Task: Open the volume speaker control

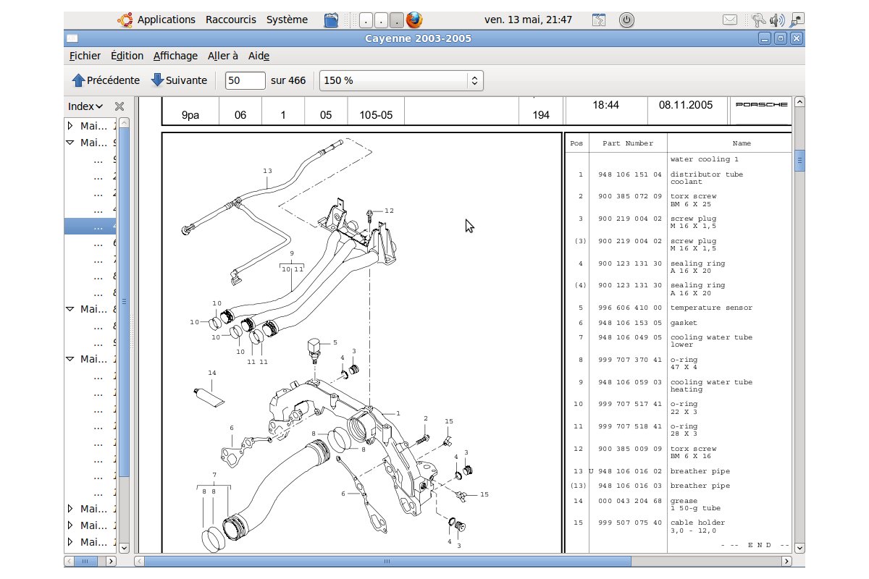Action: 778,20
